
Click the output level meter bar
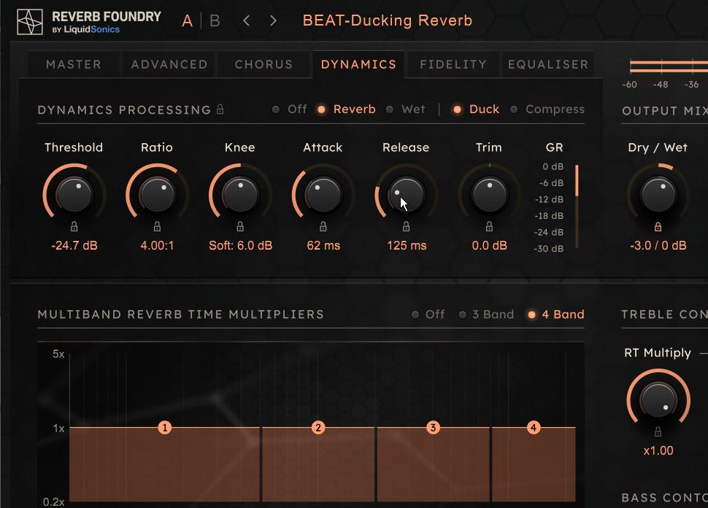point(669,66)
